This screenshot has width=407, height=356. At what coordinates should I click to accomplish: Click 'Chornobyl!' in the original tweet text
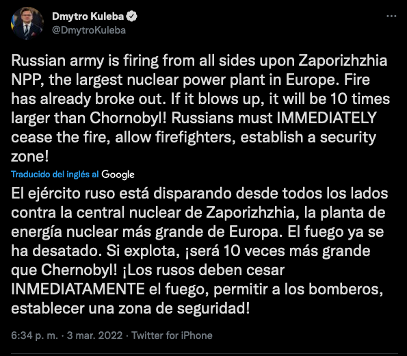[128, 118]
